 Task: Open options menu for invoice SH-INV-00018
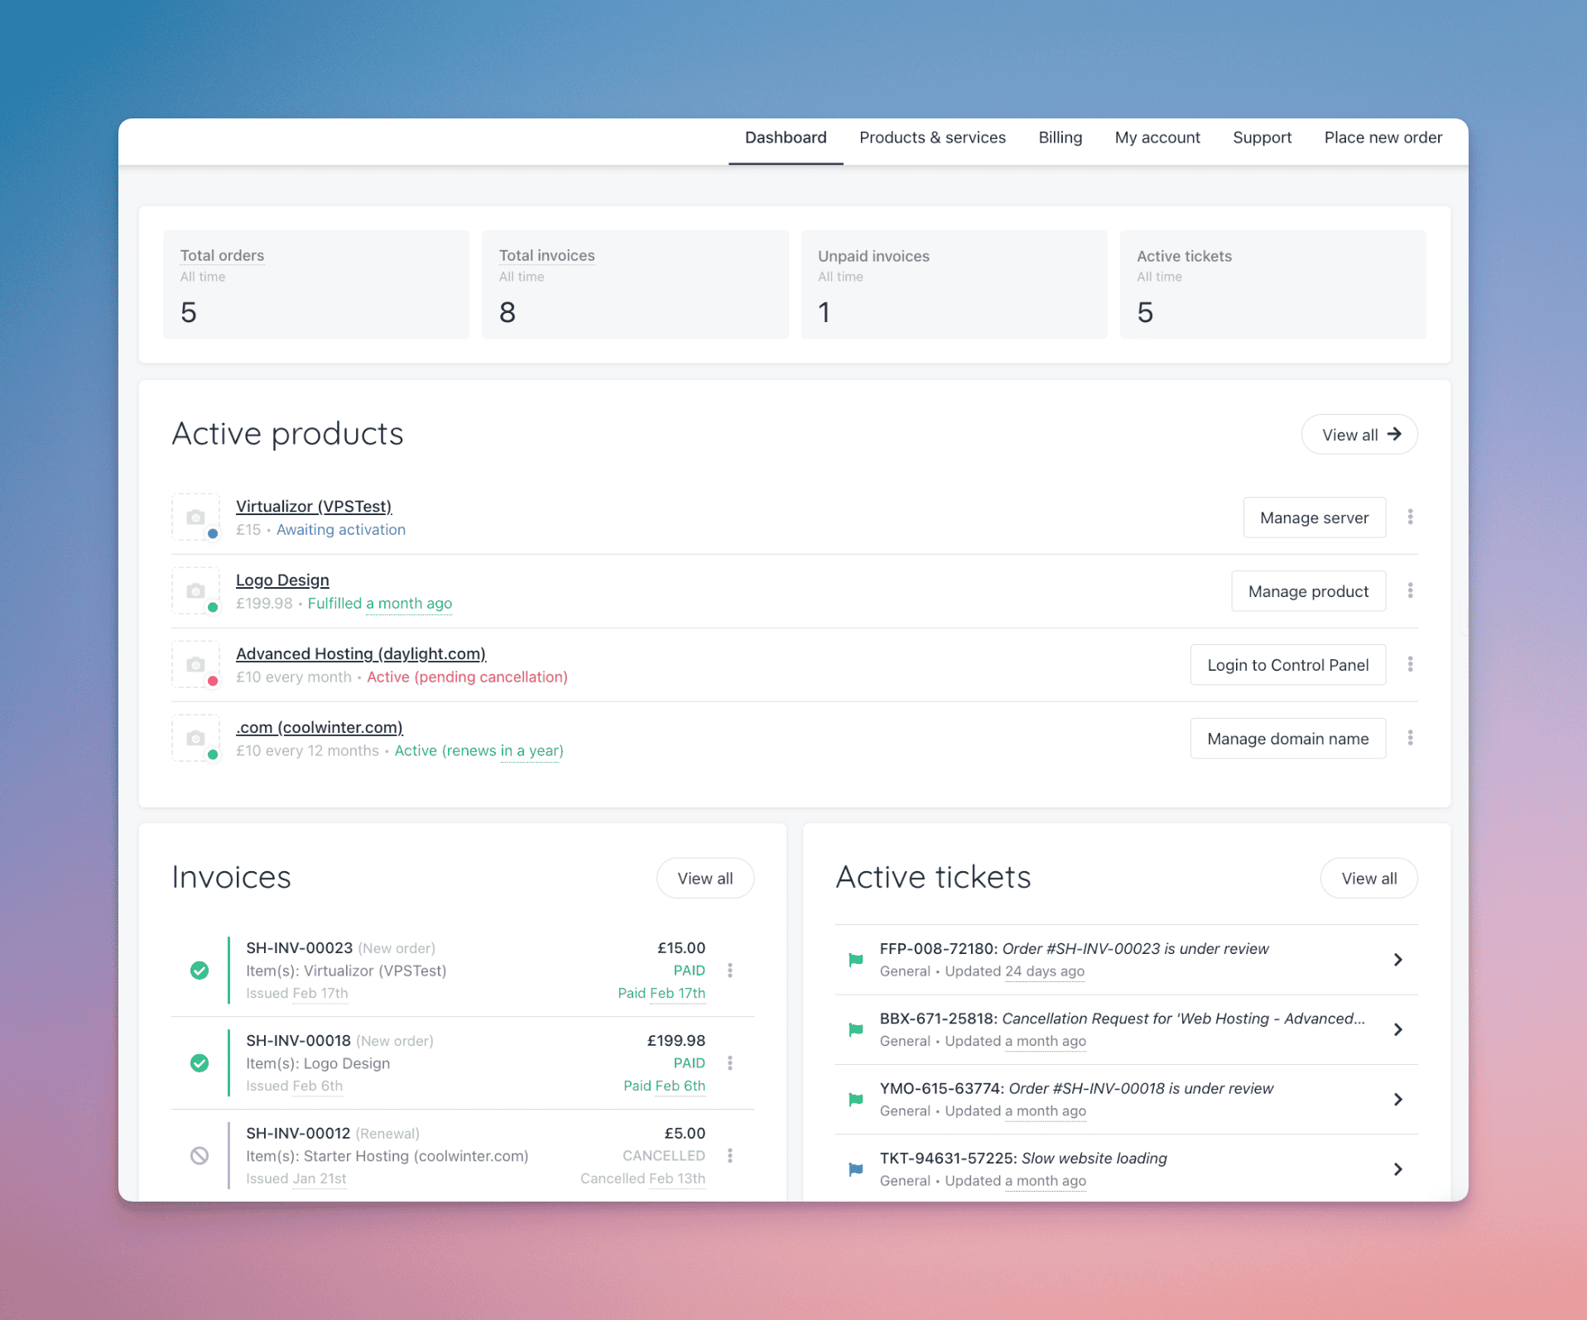coord(729,1063)
